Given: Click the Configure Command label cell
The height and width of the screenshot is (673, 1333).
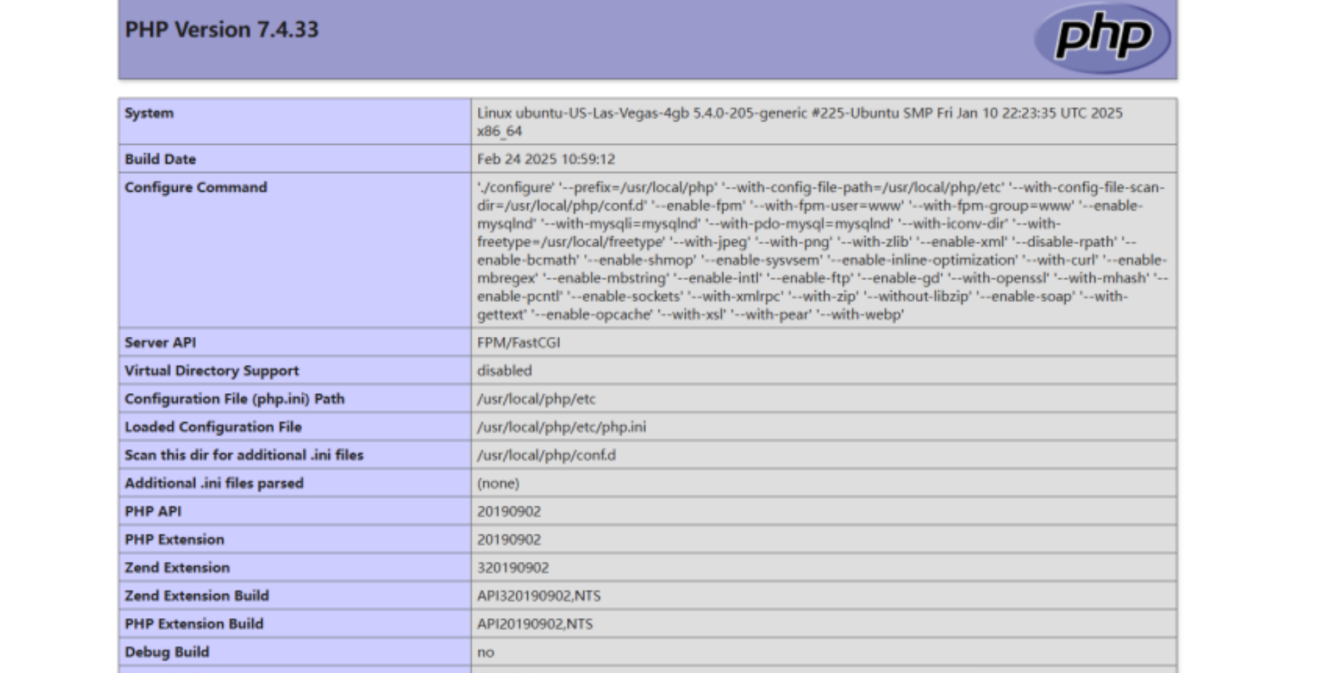Looking at the screenshot, I should [x=196, y=188].
